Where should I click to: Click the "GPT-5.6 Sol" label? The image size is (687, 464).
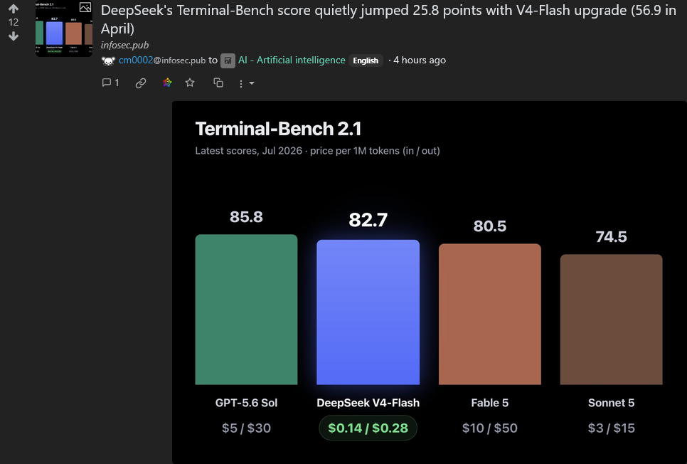[x=246, y=403]
